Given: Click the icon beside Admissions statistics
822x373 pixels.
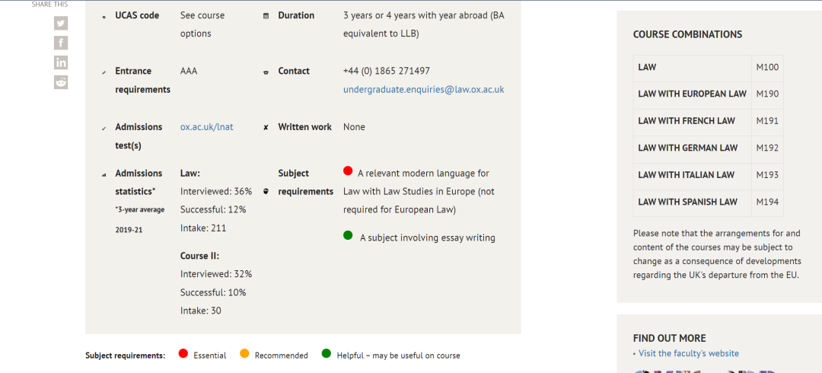Looking at the screenshot, I should (104, 174).
